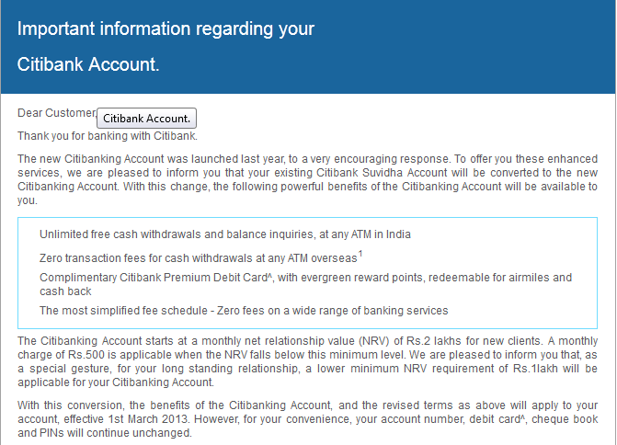
Task: Click the 'Rs.500' monthly charge amount
Action: [92, 355]
